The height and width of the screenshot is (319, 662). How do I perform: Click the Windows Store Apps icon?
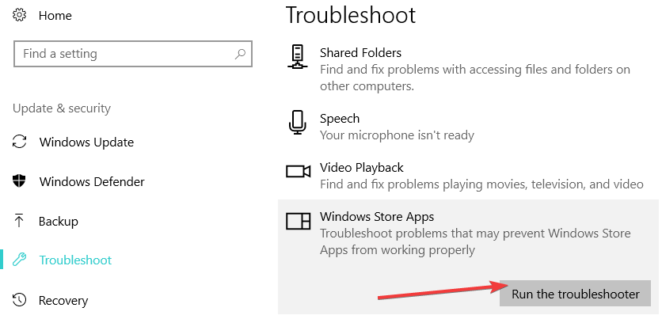click(x=298, y=222)
